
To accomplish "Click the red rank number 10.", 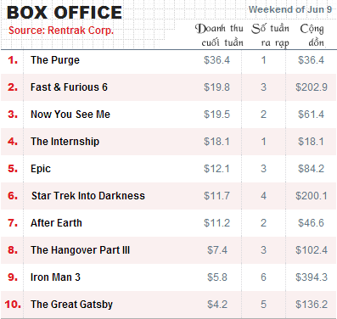I will tap(13, 305).
